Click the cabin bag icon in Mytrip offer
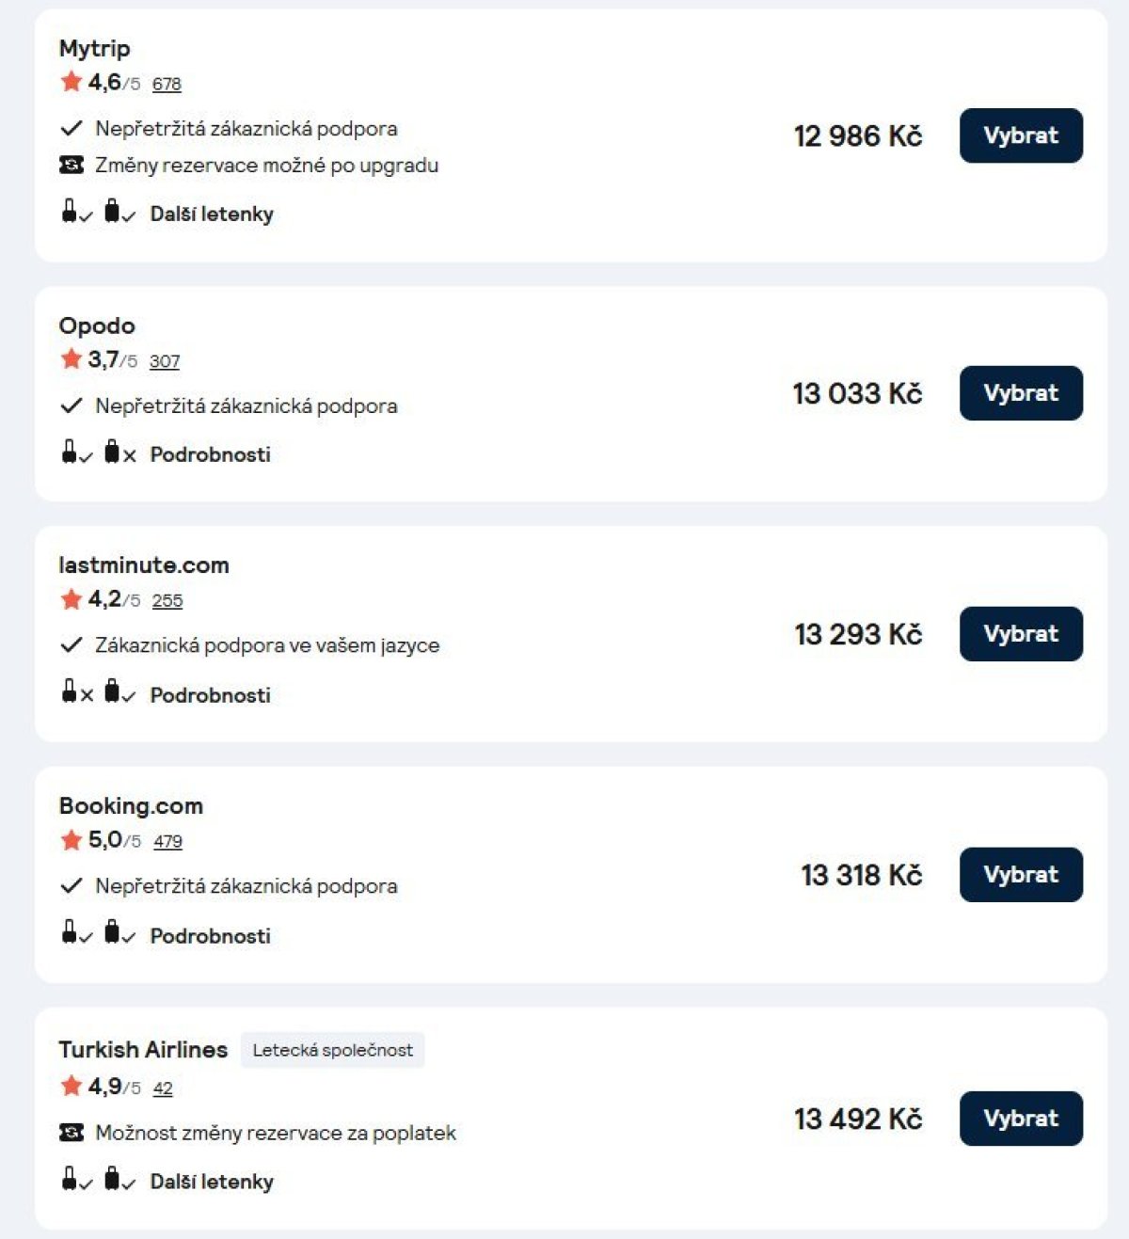 [70, 211]
